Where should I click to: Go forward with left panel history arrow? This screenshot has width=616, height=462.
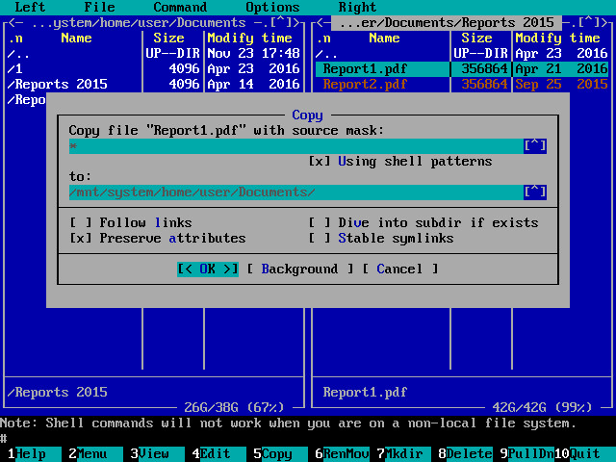(x=296, y=22)
